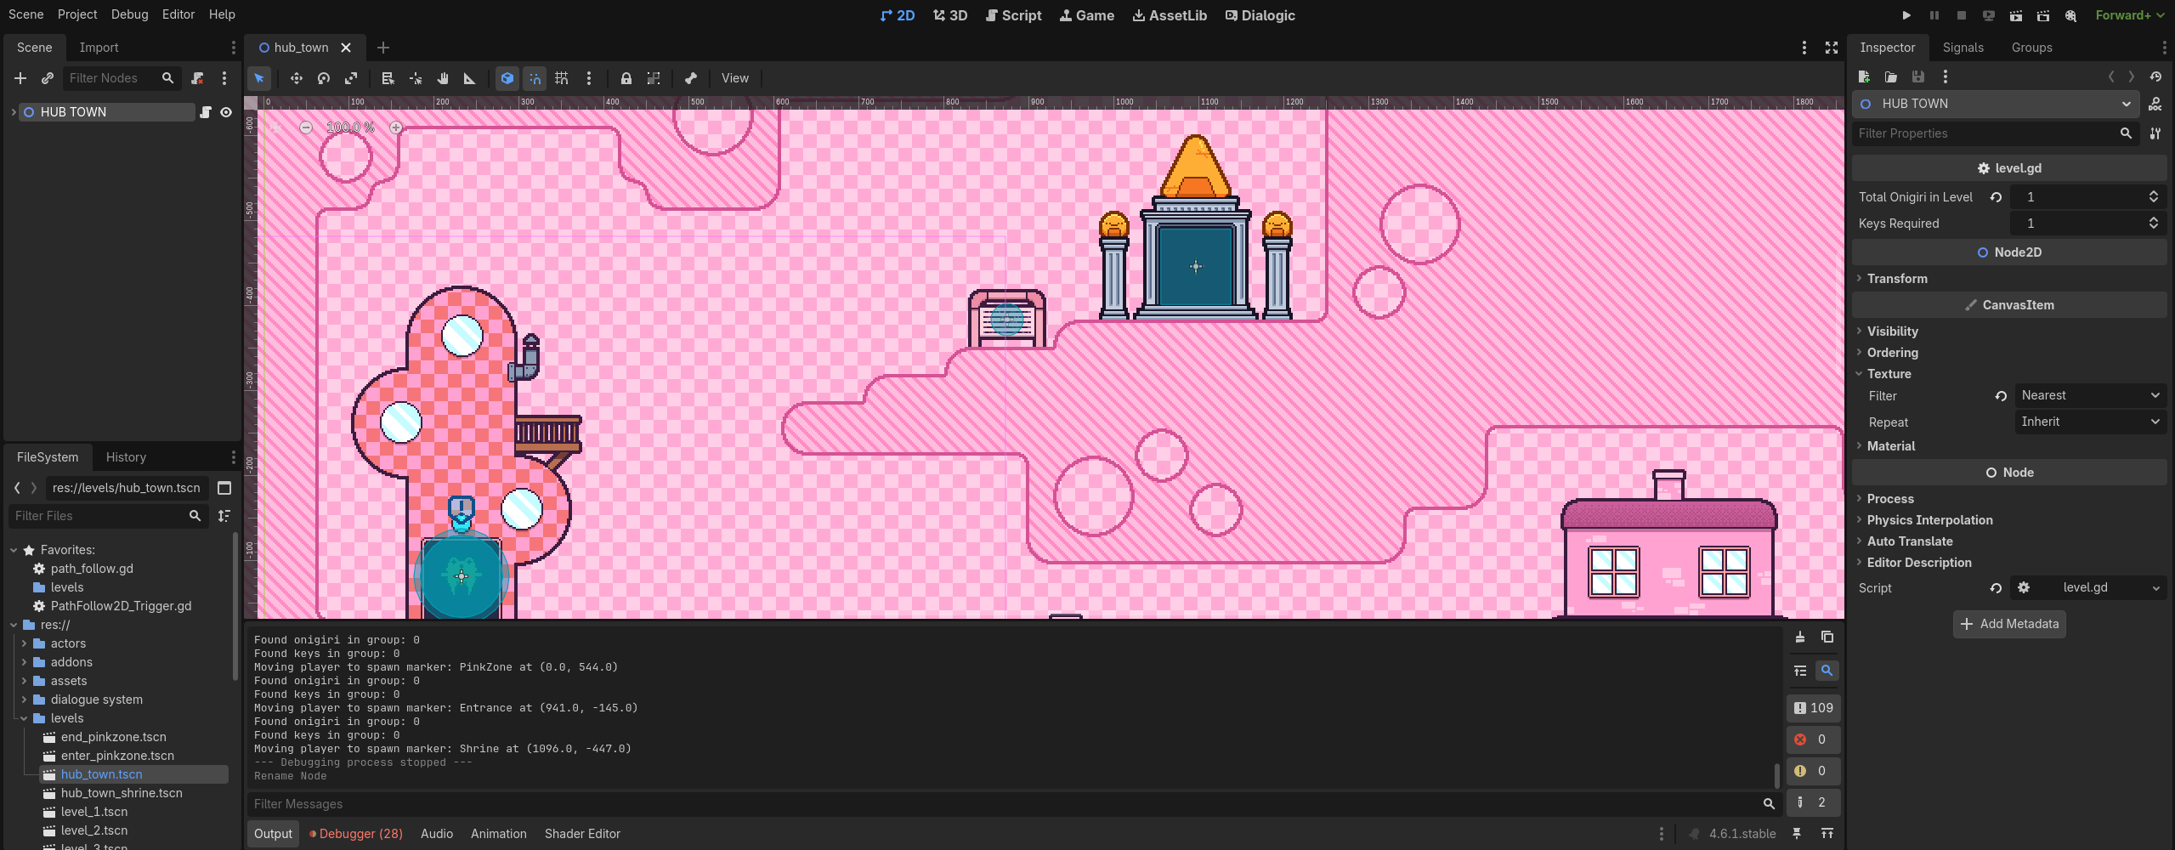Increment Total Onigiri in Level stepper
Screen dimensions: 2175x850
point(2154,193)
